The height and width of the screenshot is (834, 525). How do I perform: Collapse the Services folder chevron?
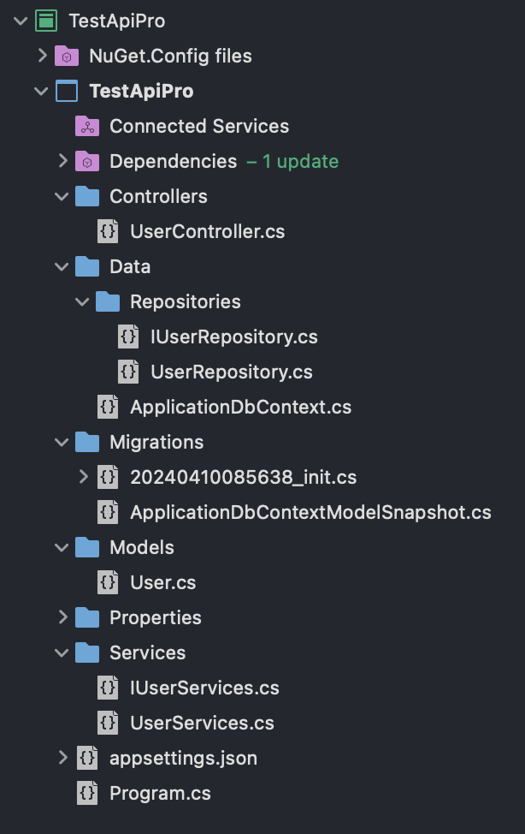click(62, 652)
